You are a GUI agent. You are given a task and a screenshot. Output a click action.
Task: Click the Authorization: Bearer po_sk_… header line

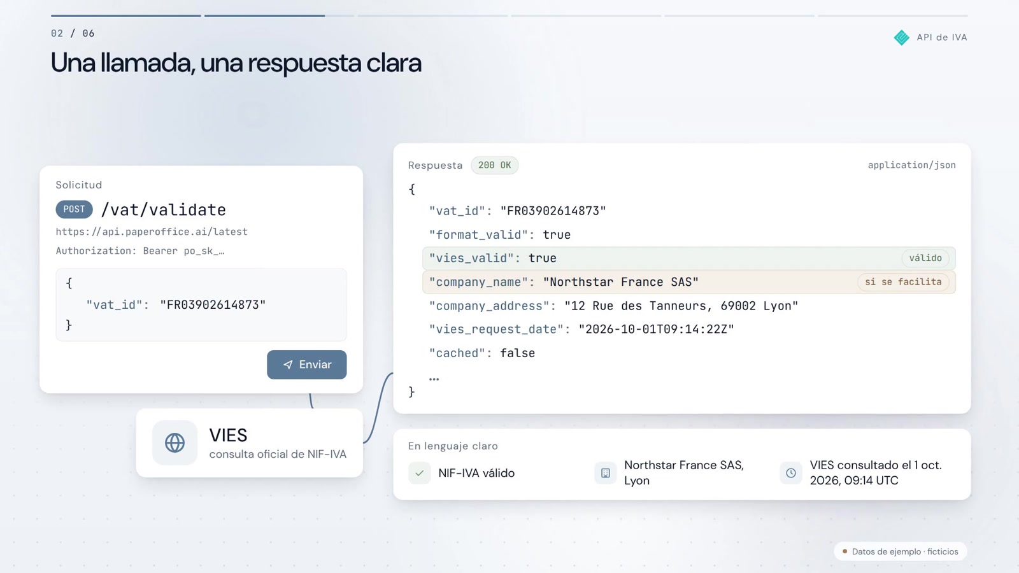(140, 251)
